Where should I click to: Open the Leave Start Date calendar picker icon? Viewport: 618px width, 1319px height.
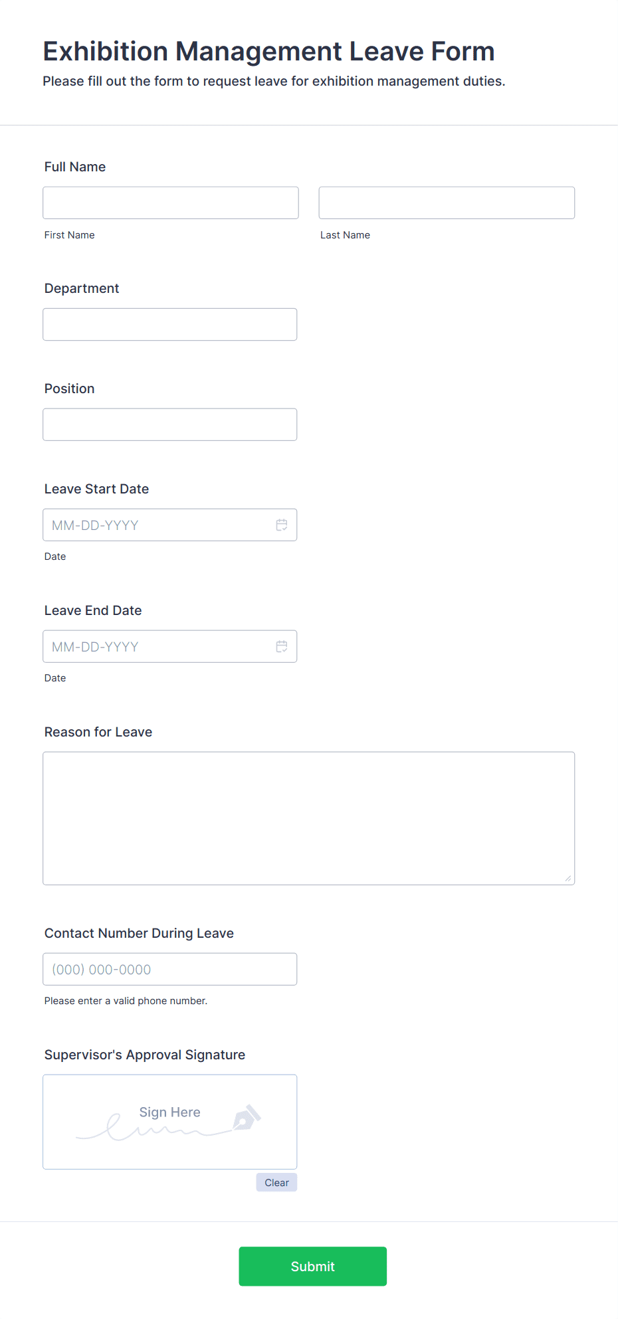[x=282, y=525]
